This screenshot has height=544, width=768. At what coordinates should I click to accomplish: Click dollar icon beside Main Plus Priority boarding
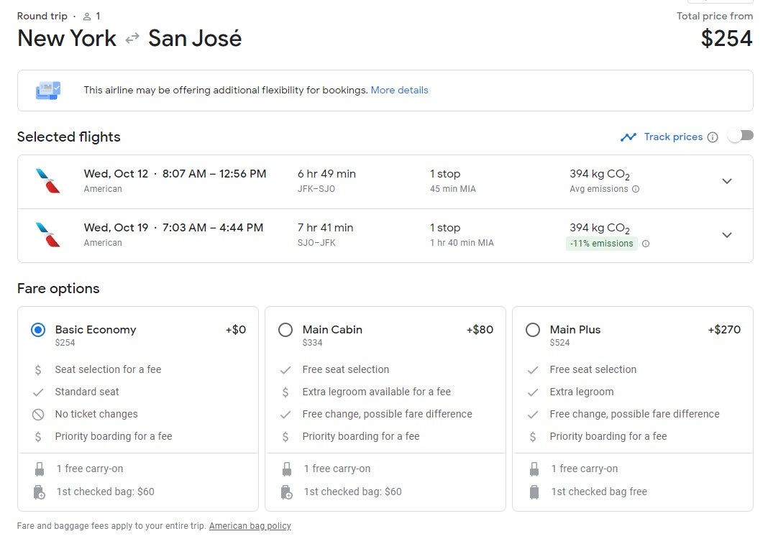point(533,437)
